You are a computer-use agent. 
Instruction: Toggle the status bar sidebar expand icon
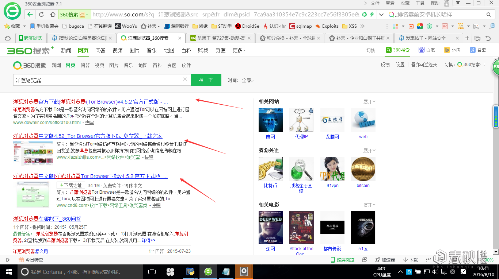8,260
